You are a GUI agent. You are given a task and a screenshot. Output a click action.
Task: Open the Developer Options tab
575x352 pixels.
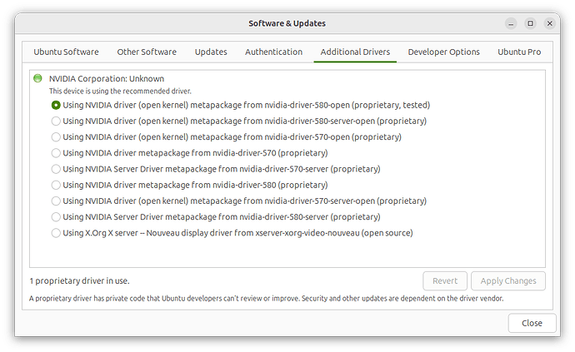443,52
